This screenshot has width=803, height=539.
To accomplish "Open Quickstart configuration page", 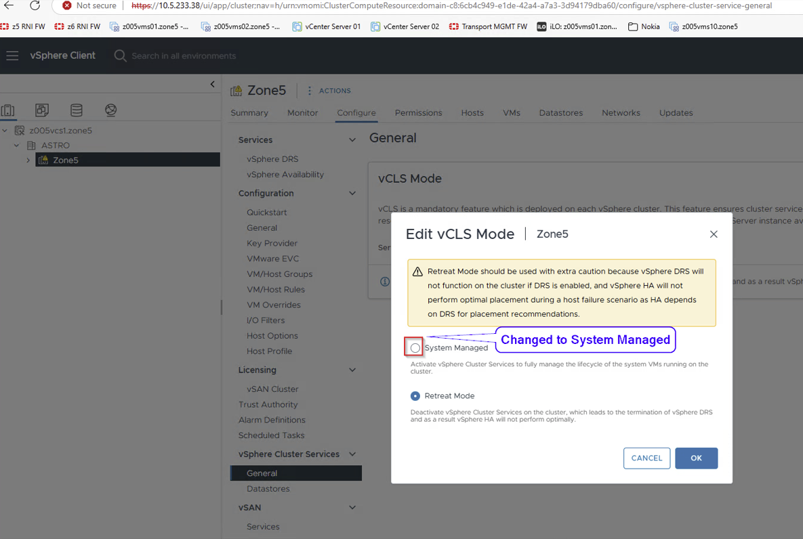I will click(x=267, y=213).
